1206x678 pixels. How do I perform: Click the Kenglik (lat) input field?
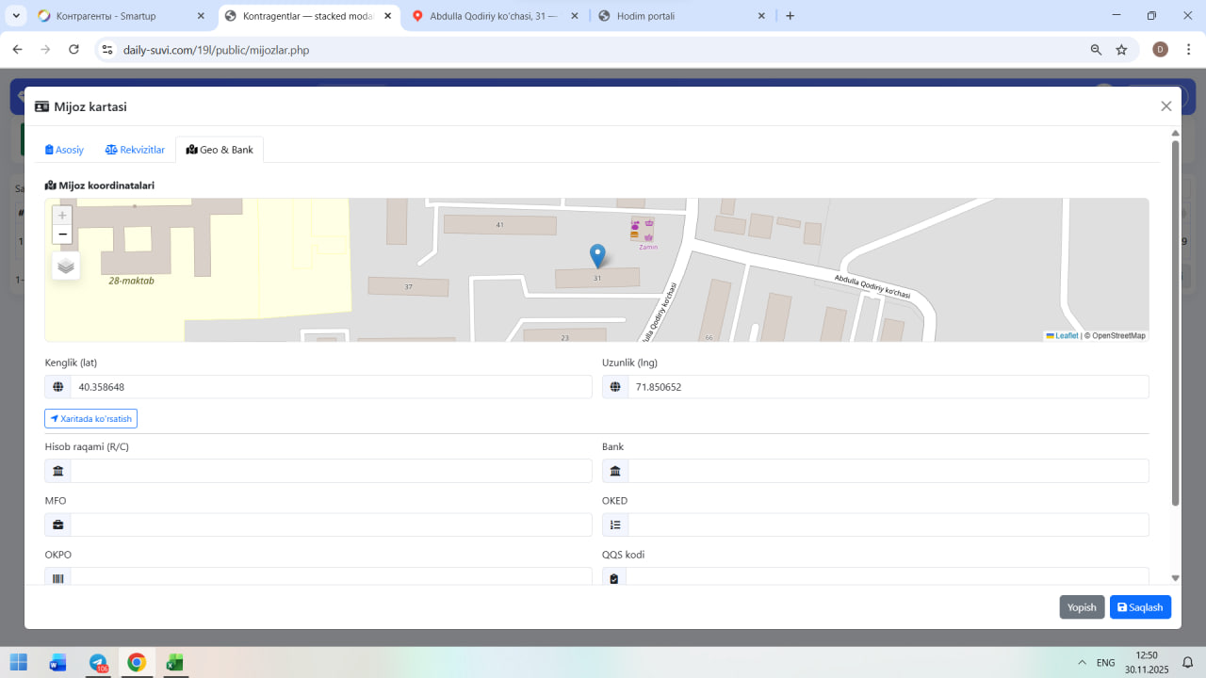[x=330, y=387]
